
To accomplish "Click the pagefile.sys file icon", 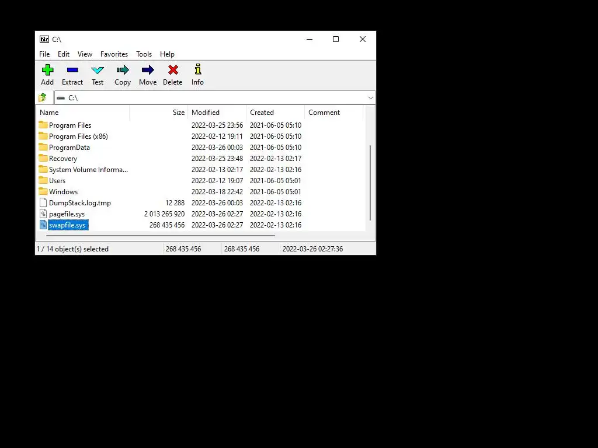I will click(x=43, y=213).
